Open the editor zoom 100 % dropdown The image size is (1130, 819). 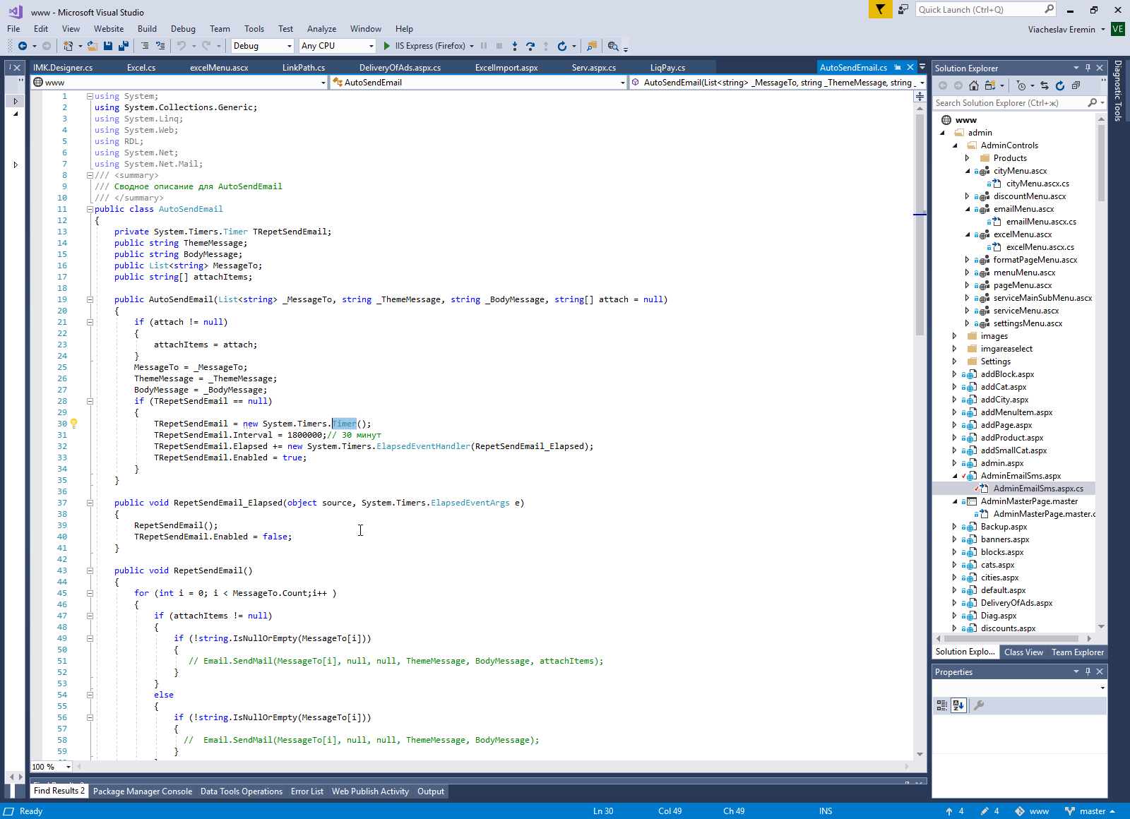click(52, 767)
